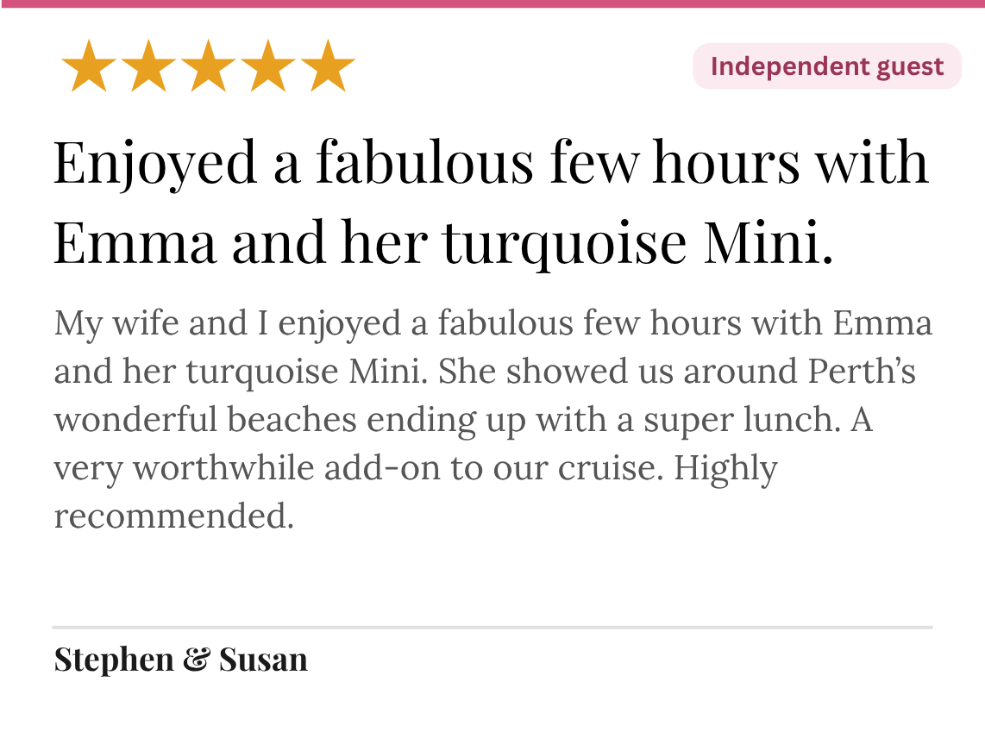Click the author name Stephen & Susan
The height and width of the screenshot is (738, 985).
click(181, 660)
